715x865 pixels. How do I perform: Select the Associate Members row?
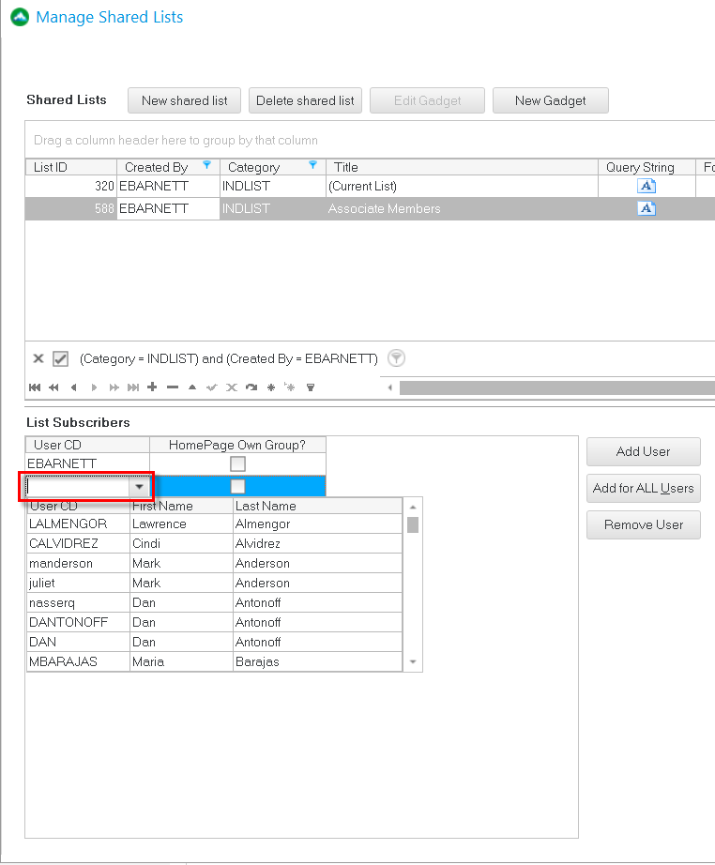click(371, 208)
